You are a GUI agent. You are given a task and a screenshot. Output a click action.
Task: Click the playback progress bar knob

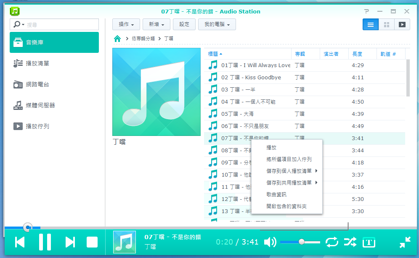click(28, 228)
